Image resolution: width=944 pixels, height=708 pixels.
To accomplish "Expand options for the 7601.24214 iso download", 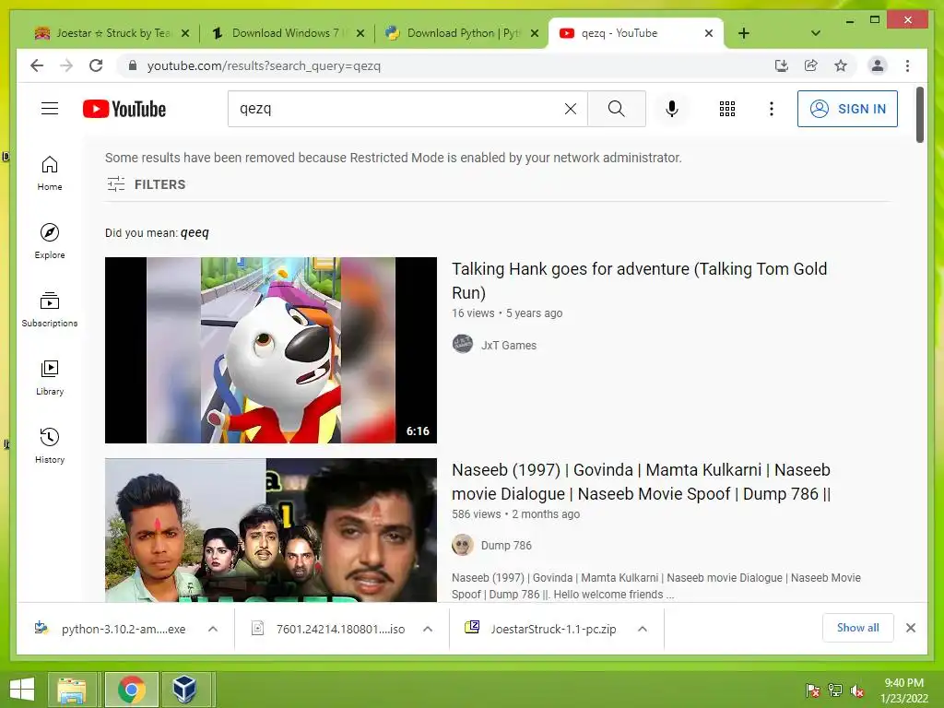I will tap(428, 629).
